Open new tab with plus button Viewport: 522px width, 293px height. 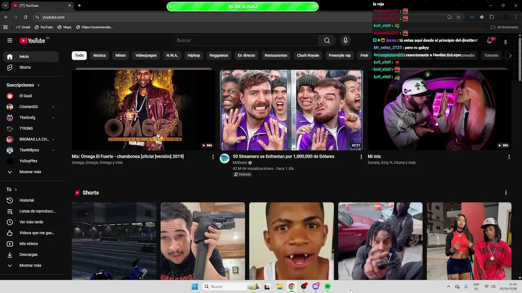pos(79,6)
